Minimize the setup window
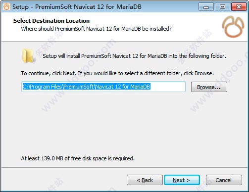 (206, 7)
